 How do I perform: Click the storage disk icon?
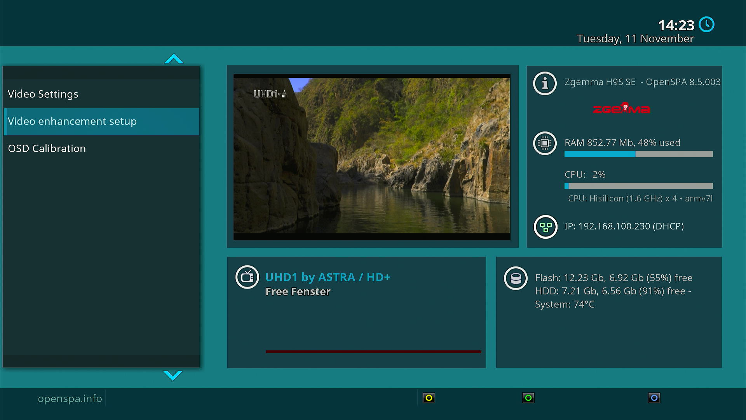[516, 278]
